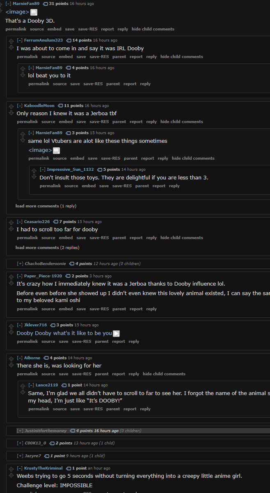Screen dimensions: 270x493
Task: Upvote Aiborne's 'There she is' comment
Action: point(11,359)
